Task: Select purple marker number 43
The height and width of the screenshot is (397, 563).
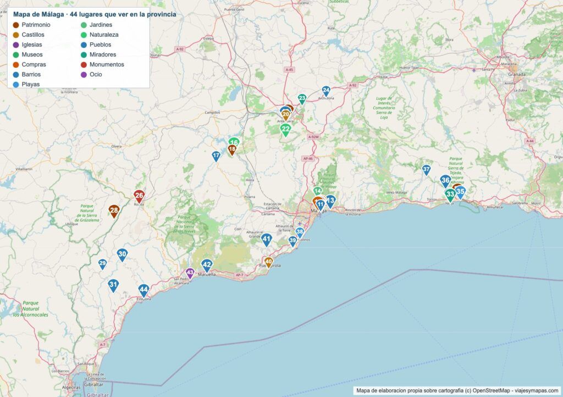Action: (x=190, y=273)
